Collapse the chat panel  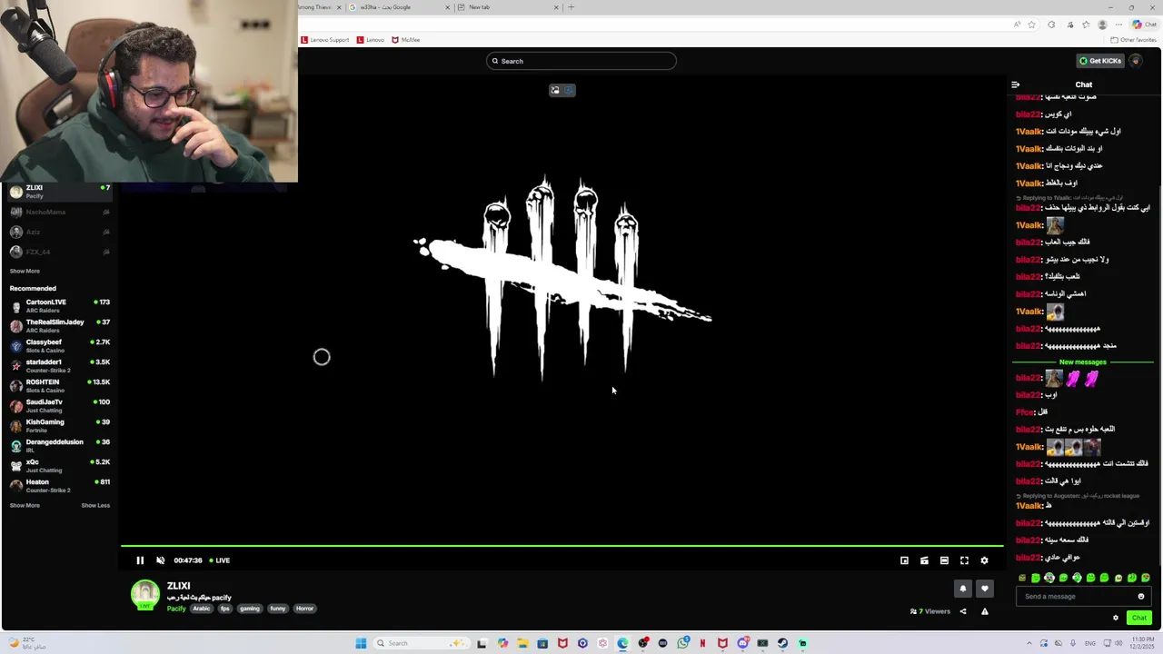tap(1015, 84)
